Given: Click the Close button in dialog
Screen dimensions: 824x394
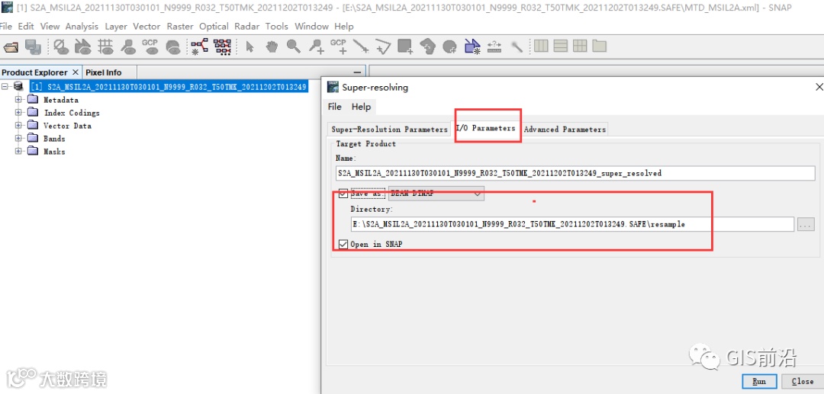Looking at the screenshot, I should click(803, 381).
